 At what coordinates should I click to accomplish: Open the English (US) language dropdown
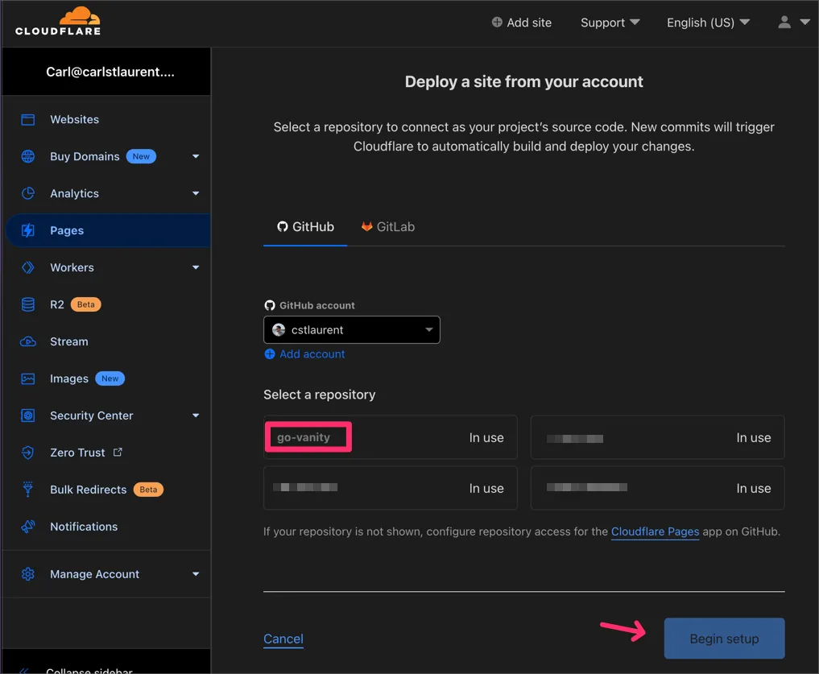pos(707,22)
